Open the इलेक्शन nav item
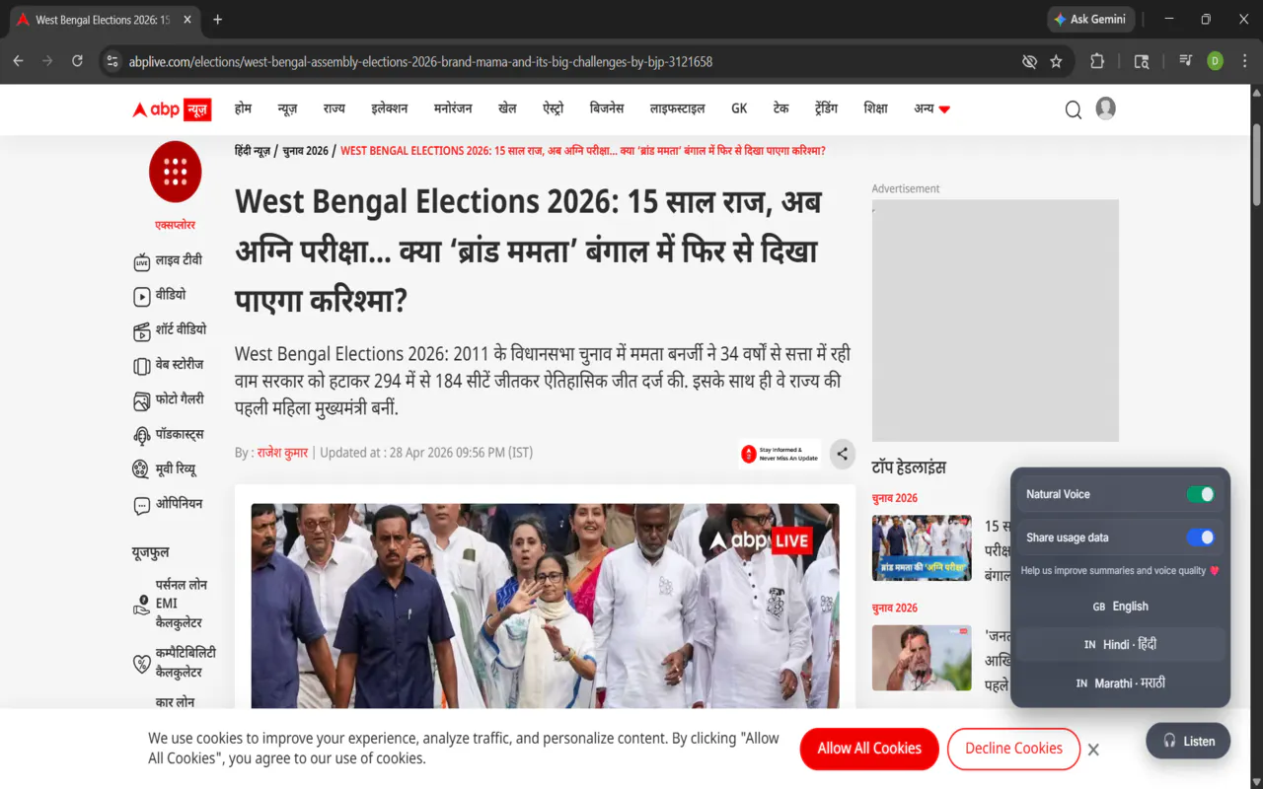The height and width of the screenshot is (789, 1263). pos(389,108)
